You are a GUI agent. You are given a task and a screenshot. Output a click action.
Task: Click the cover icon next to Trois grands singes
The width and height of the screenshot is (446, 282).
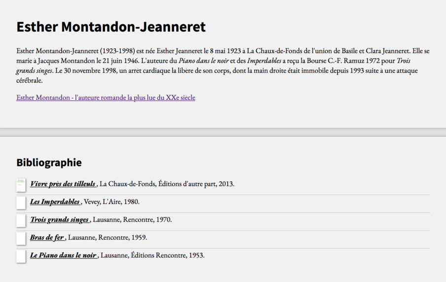click(21, 221)
